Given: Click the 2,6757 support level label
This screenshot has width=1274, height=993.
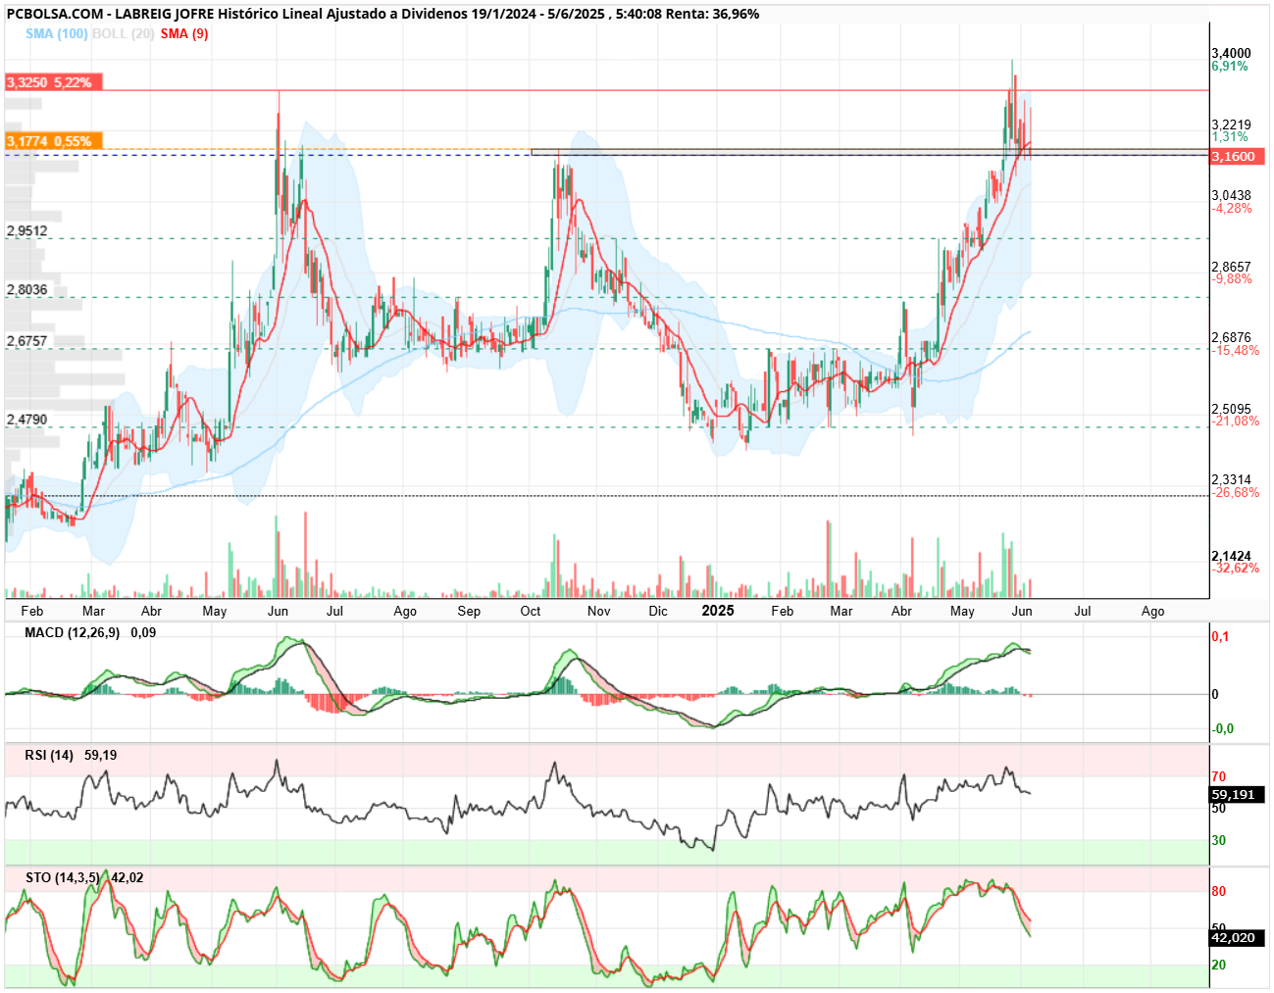Looking at the screenshot, I should click(x=27, y=341).
